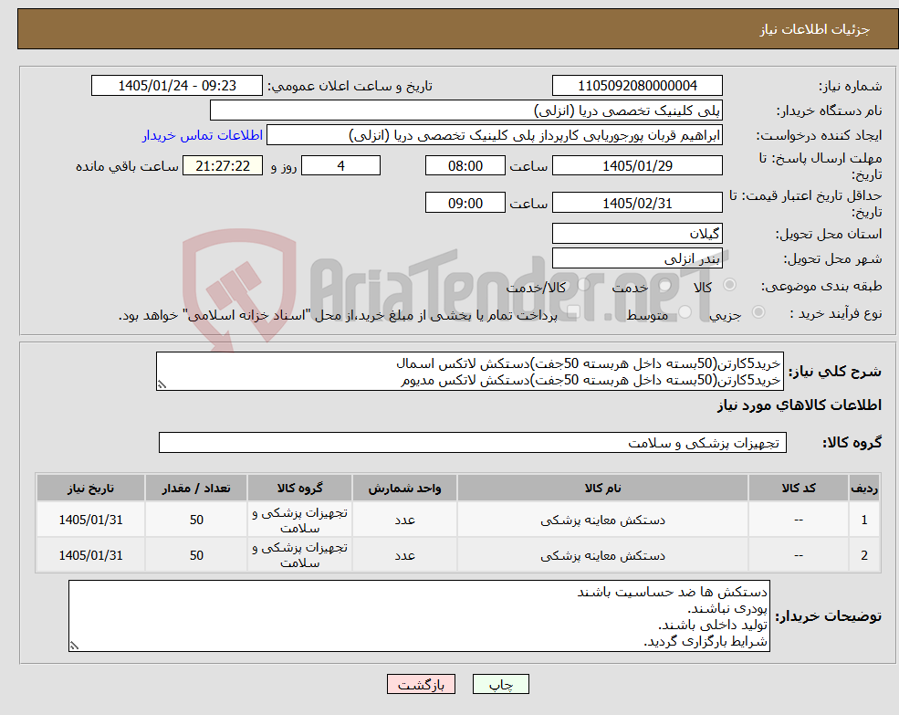Click the چاپ print button
Image resolution: width=899 pixels, height=715 pixels.
(500, 684)
